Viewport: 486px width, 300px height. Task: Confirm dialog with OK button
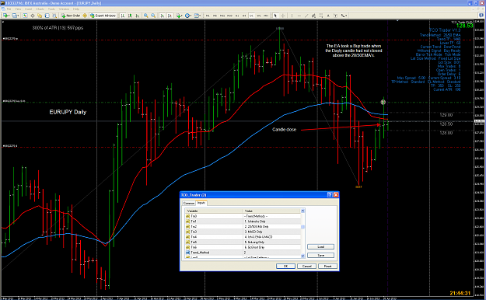(285, 267)
